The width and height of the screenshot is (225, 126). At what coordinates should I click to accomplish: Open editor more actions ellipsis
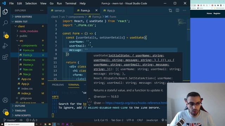[x=184, y=10]
